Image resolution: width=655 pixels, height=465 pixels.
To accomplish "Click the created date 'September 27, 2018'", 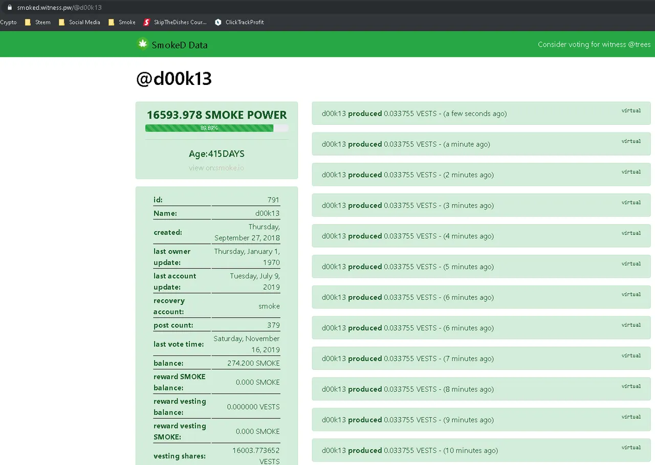I will tap(247, 238).
